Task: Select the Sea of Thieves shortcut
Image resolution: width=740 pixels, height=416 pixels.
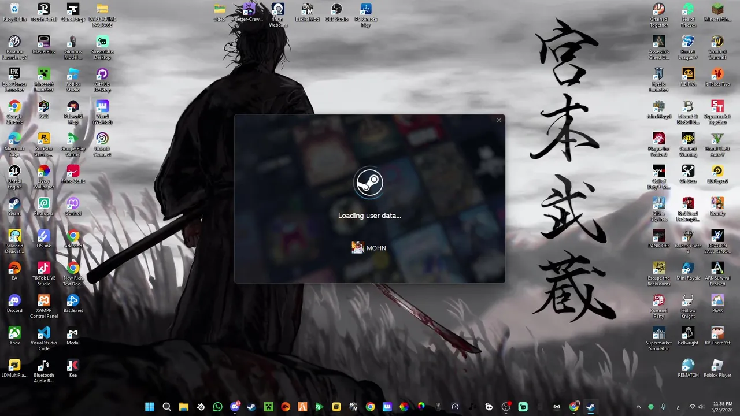Action: (688, 16)
